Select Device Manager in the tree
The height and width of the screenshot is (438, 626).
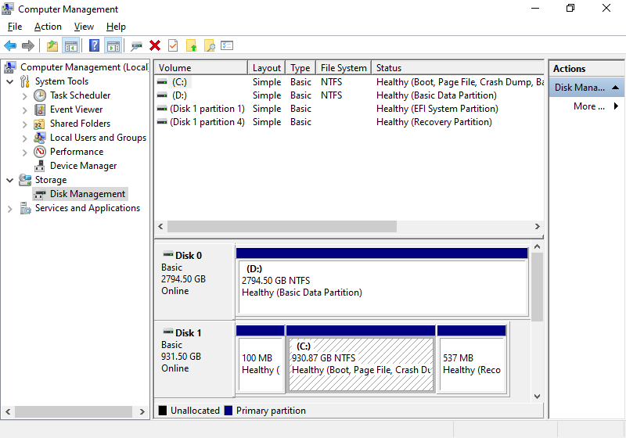pyautogui.click(x=83, y=166)
